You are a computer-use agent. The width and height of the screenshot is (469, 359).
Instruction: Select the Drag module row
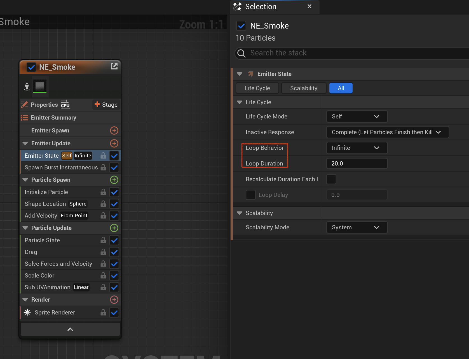[x=70, y=252]
